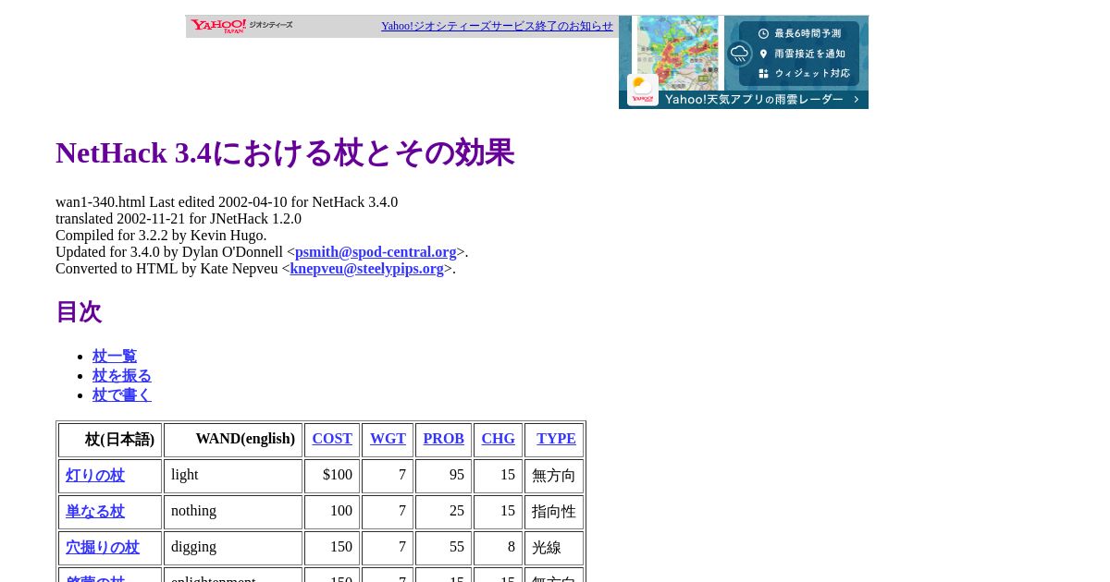Click the ウィジェット対応 text in ad

point(812,73)
